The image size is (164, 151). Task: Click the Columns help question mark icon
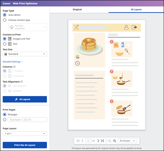point(14,67)
